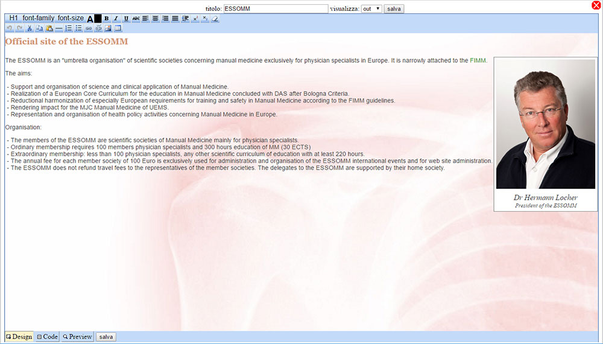Viewport: 603px width, 344px height.
Task: Close the editor with the red X
Action: click(x=596, y=5)
